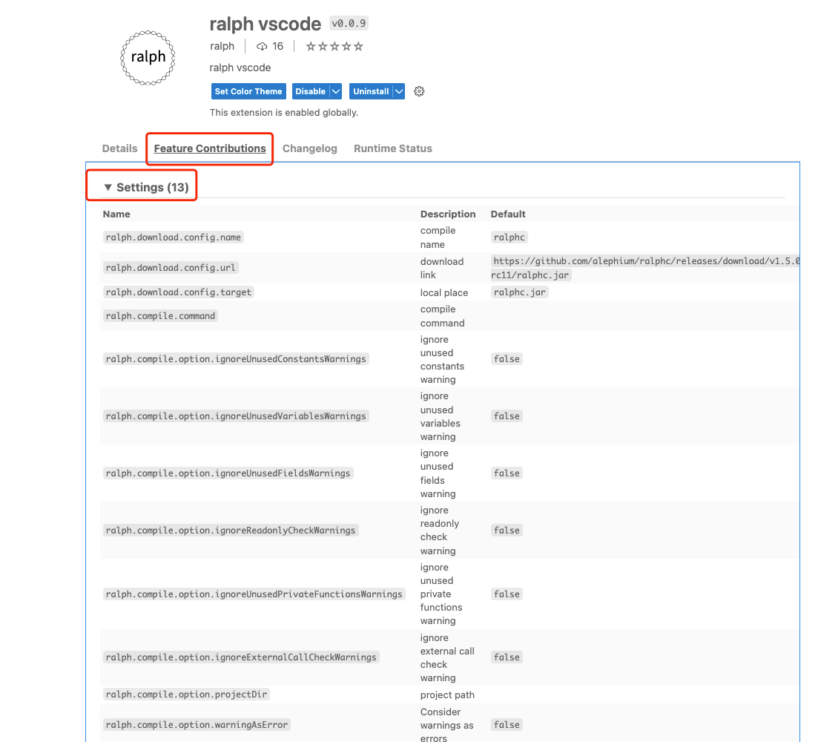Click false default for ignoreUnusedPrivateFunctionsWarnings
Screen dimensions: 821x742
pyautogui.click(x=507, y=594)
